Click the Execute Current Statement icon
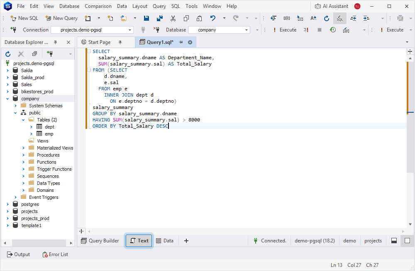415x271 pixels. coord(306,30)
